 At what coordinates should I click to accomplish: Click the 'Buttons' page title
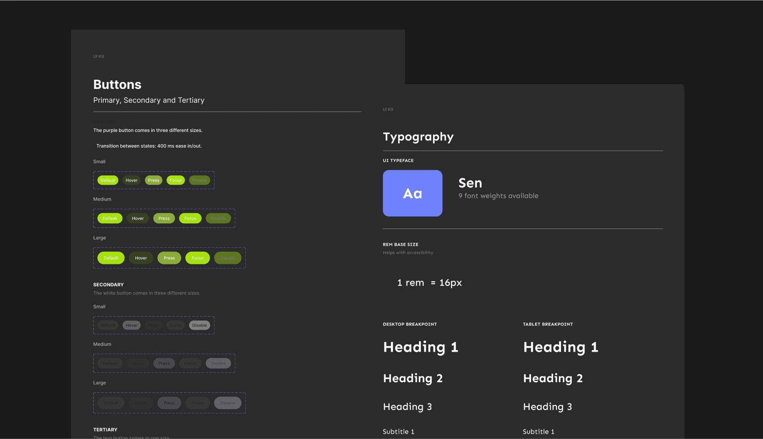[117, 84]
